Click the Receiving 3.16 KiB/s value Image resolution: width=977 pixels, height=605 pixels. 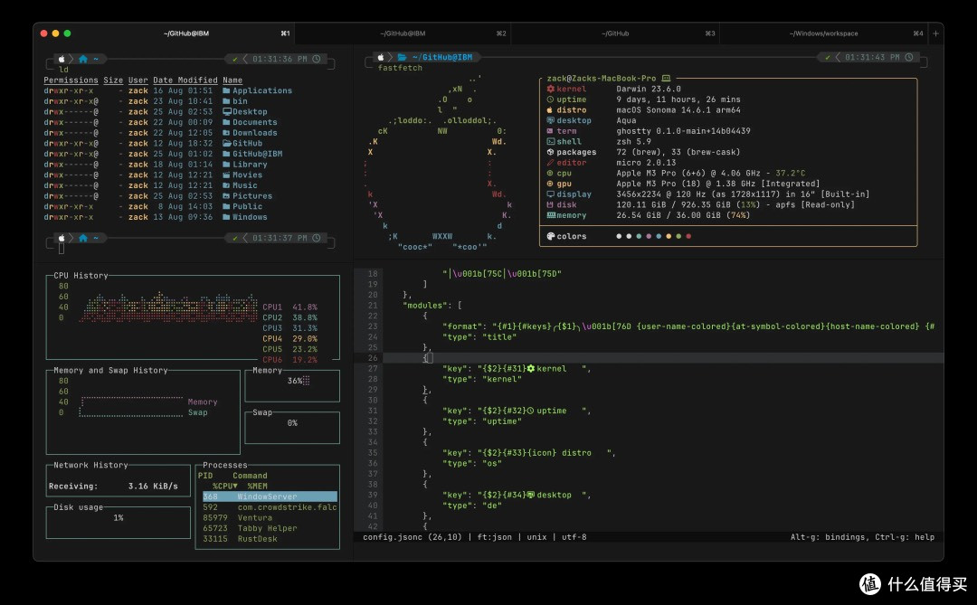(x=153, y=487)
